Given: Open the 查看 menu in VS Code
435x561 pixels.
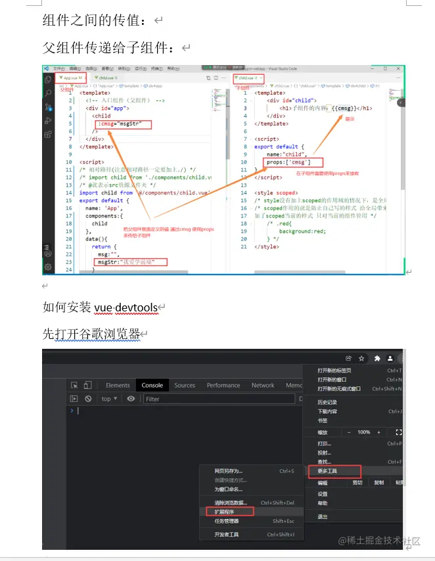Looking at the screenshot, I should [107, 68].
